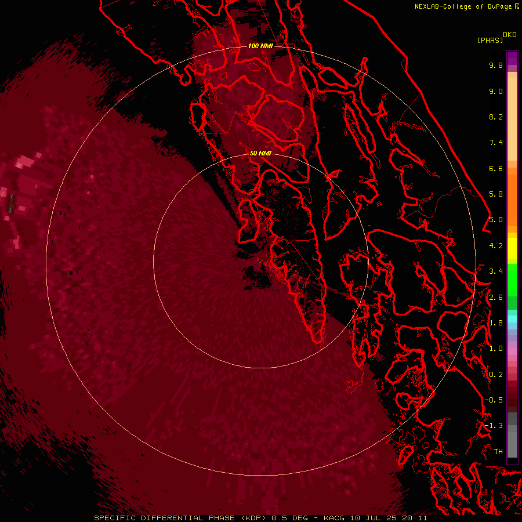Click the 5.8 value on color scale
The height and width of the screenshot is (522, 522).
click(x=496, y=194)
